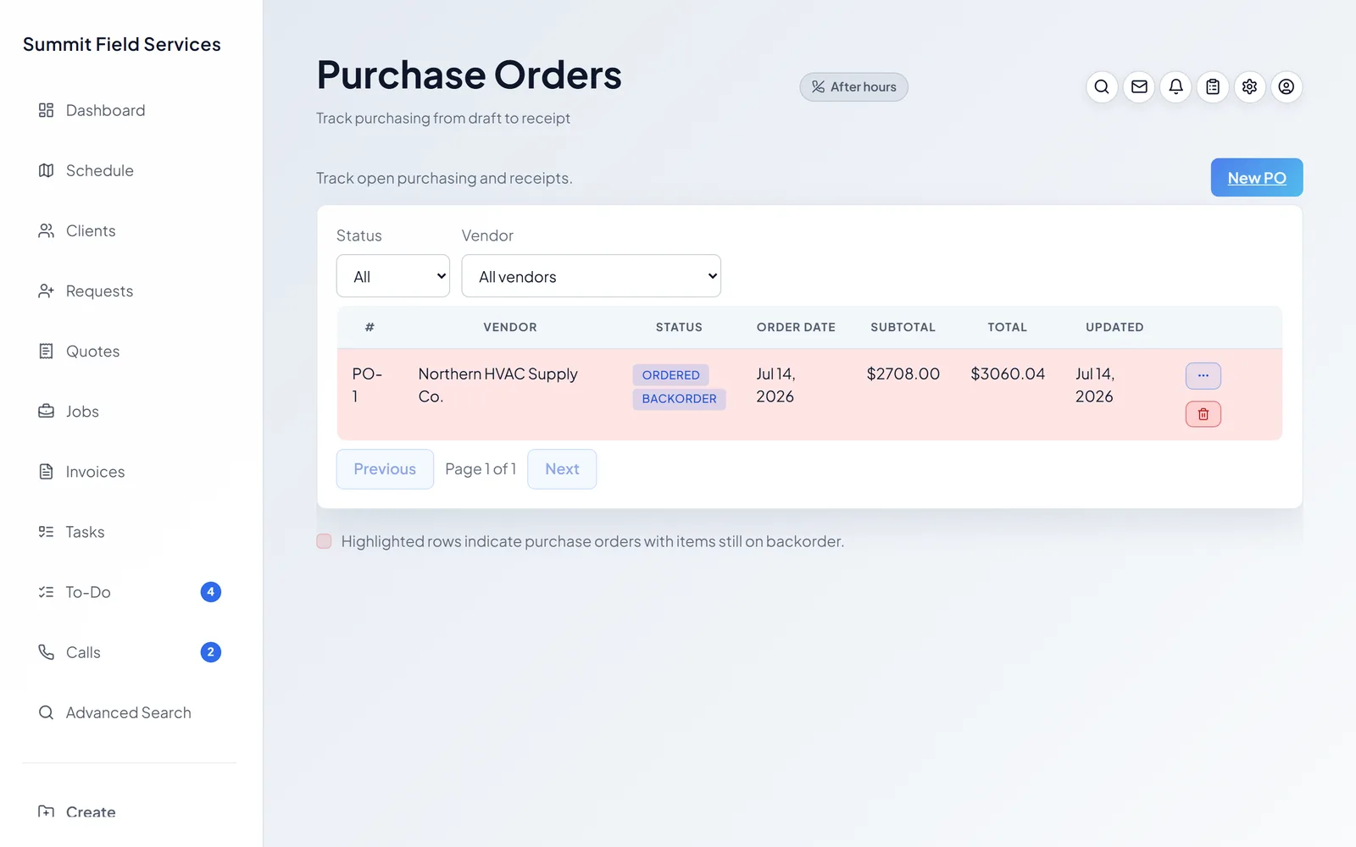Click the Order Date column header
Viewport: 1356px width, 847px height.
[796, 327]
